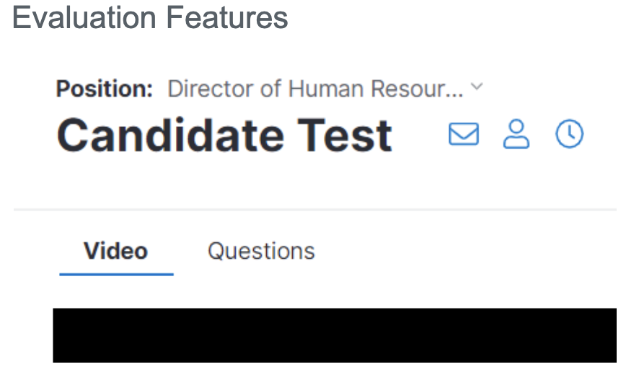Click the Position label

click(x=105, y=89)
